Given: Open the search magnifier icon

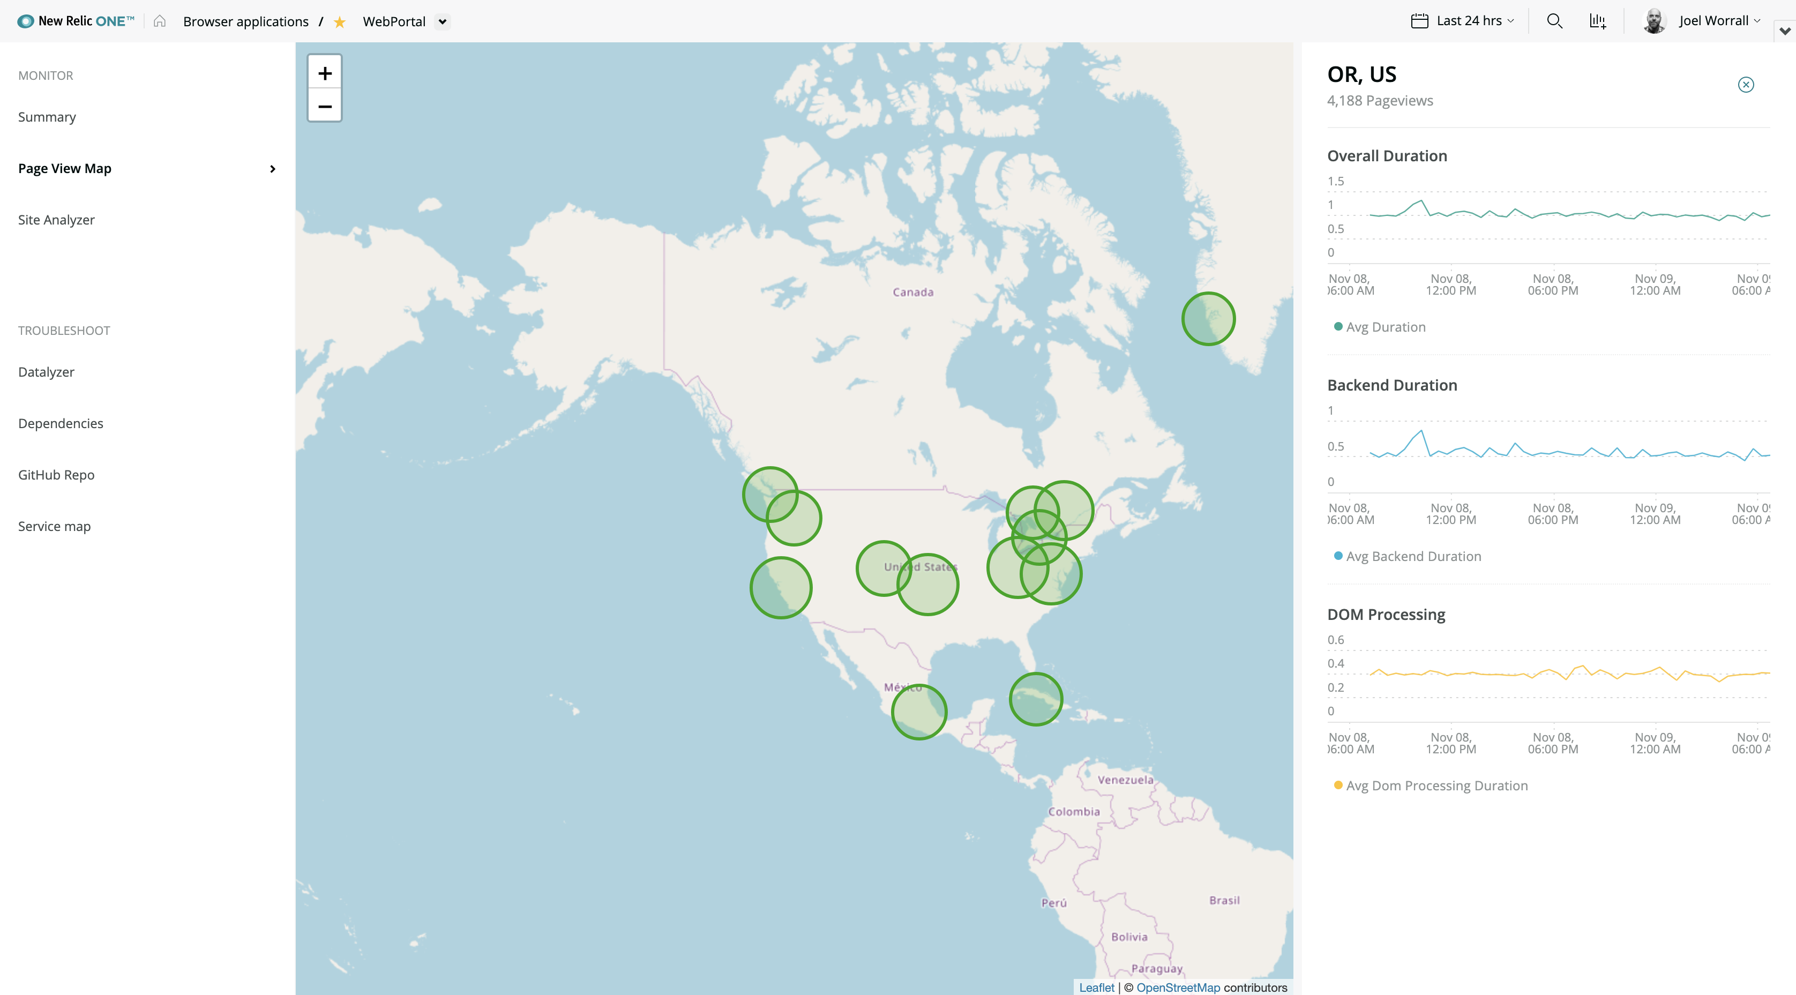Looking at the screenshot, I should click(x=1554, y=21).
